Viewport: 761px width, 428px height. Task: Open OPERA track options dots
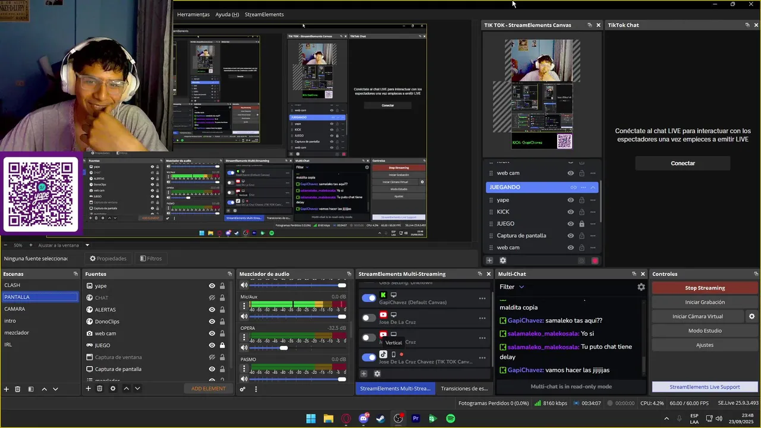click(x=243, y=338)
